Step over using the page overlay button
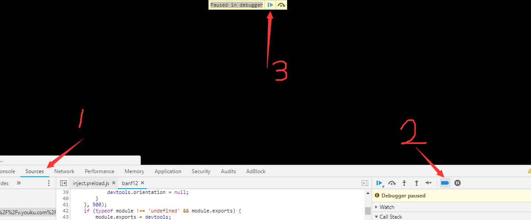Screen dimensions: 531x220 click(281, 5)
